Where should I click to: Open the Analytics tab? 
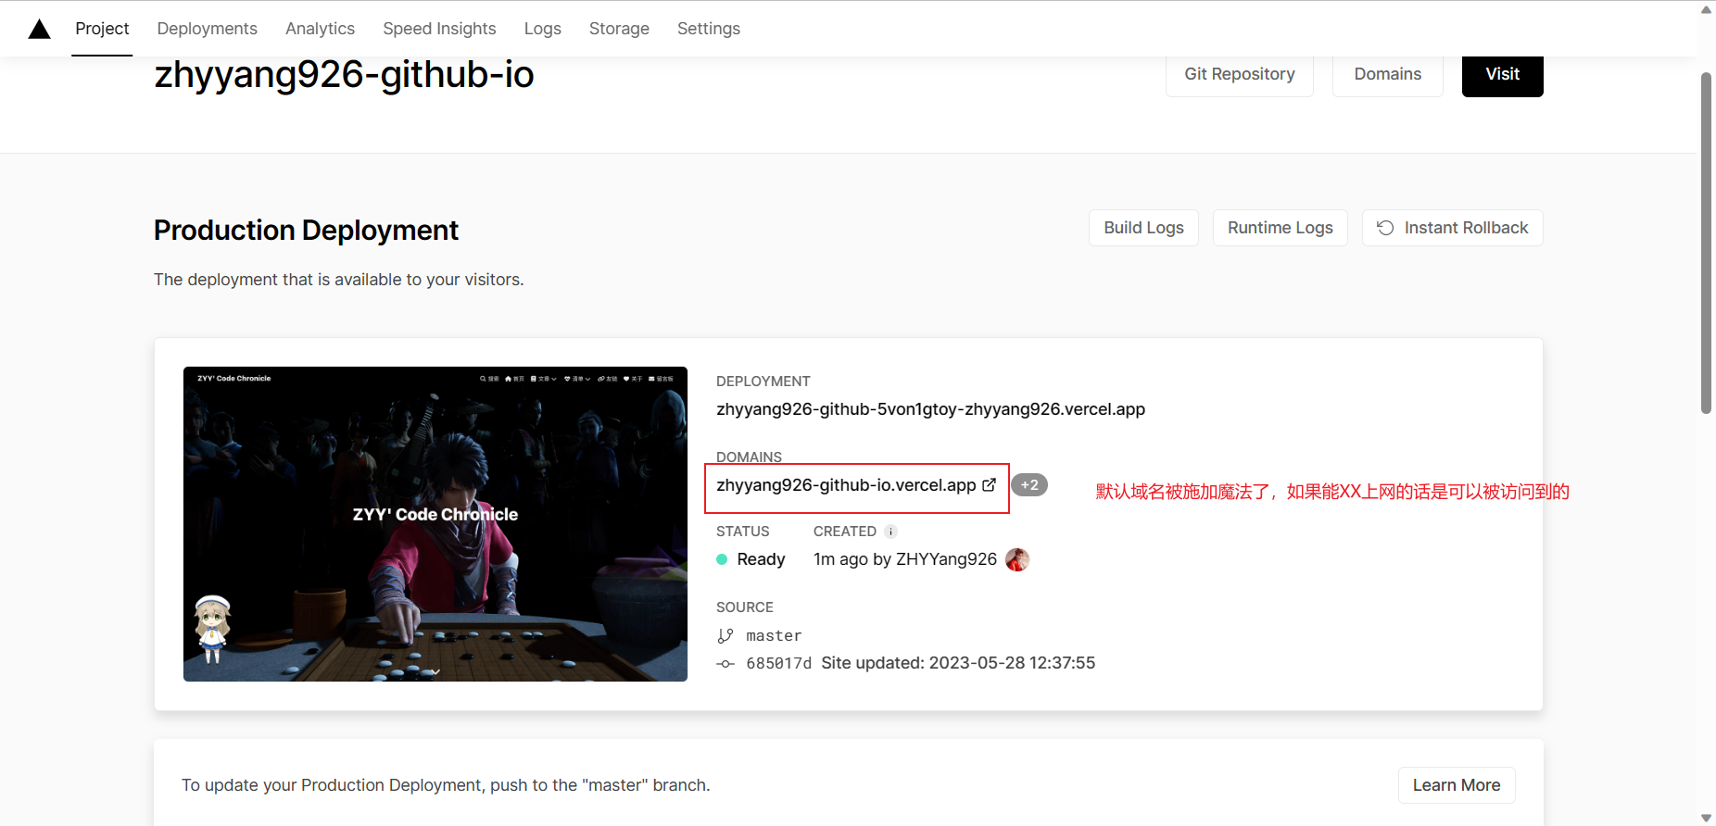(x=320, y=29)
